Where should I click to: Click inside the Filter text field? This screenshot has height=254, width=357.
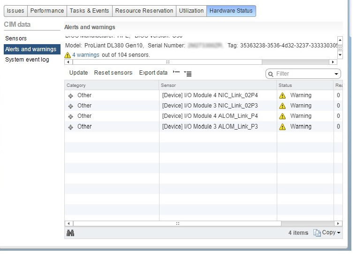pos(303,74)
